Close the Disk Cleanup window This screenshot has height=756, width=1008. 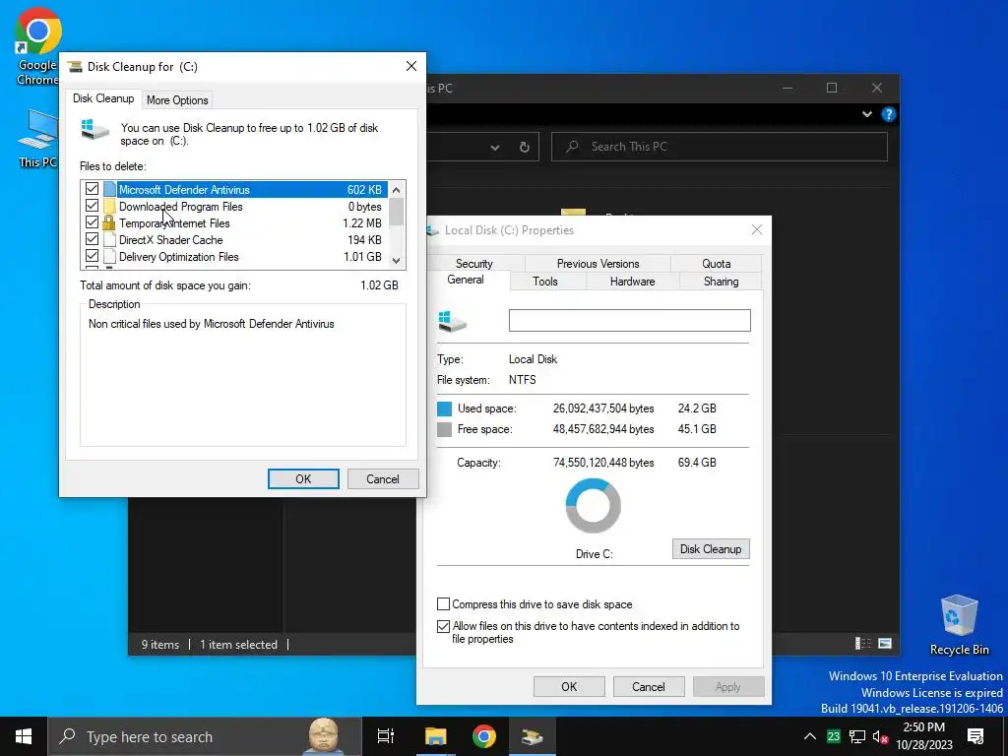pos(411,66)
